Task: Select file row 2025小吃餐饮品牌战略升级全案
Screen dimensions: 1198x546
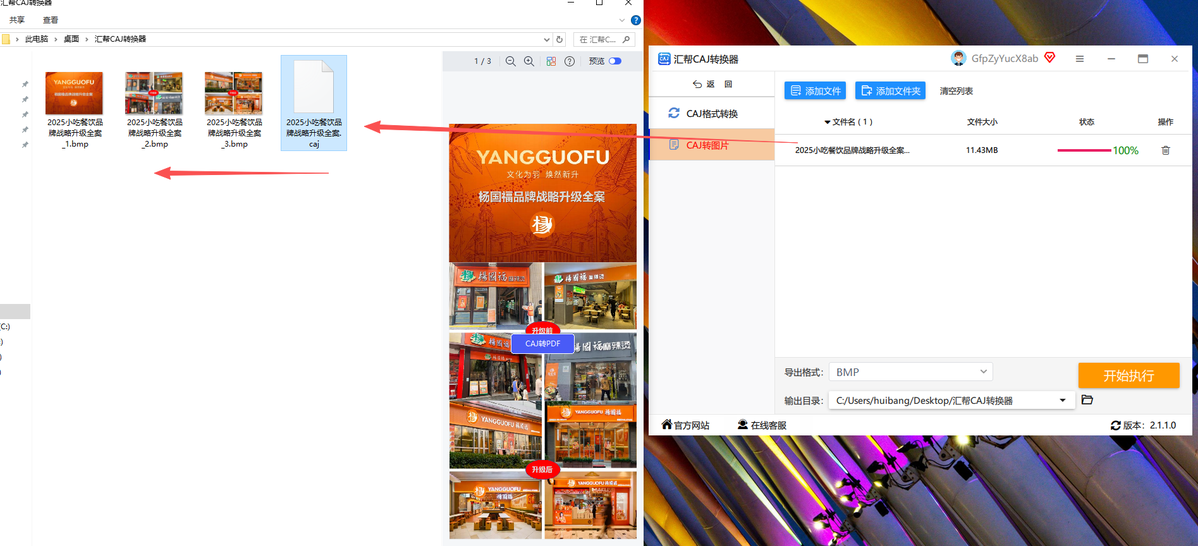Action: pos(983,150)
